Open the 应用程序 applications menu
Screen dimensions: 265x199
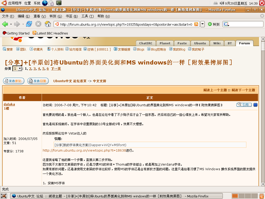(x=15, y=3)
